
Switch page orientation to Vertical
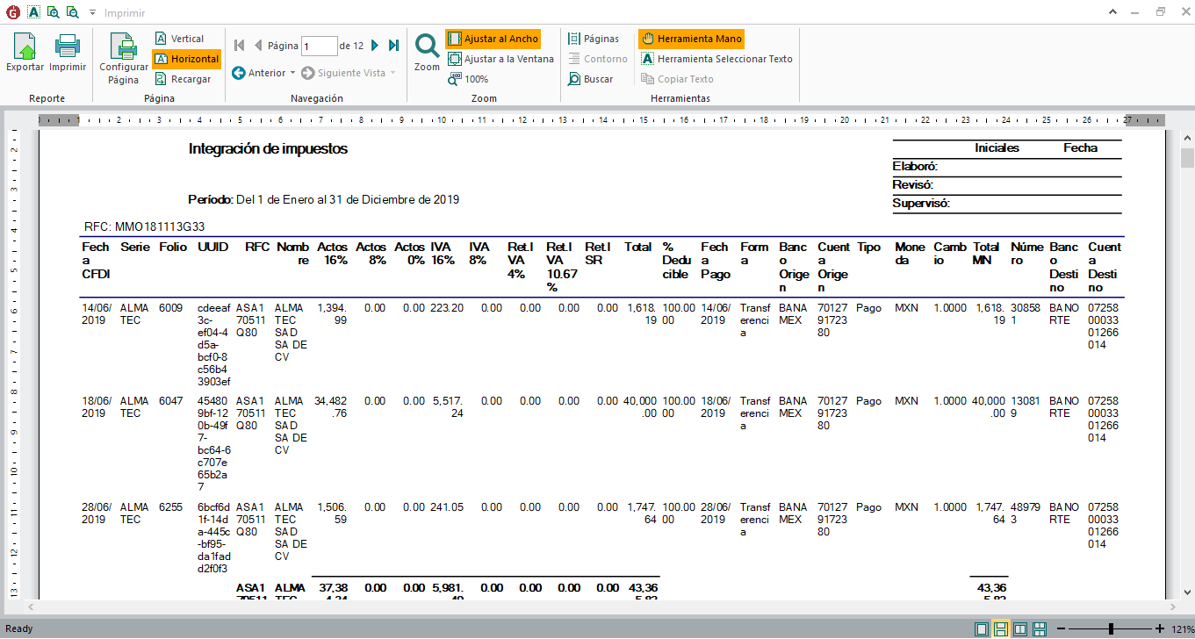click(x=179, y=39)
